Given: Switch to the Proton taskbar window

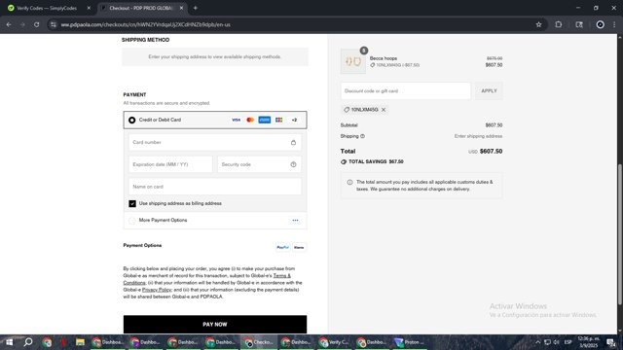Looking at the screenshot, I should tap(409, 342).
